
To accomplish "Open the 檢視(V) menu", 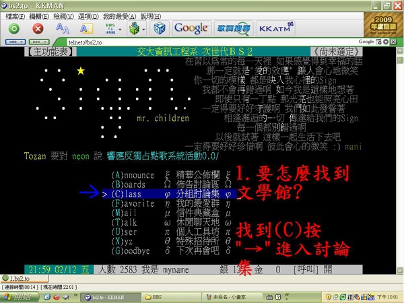I will point(64,16).
